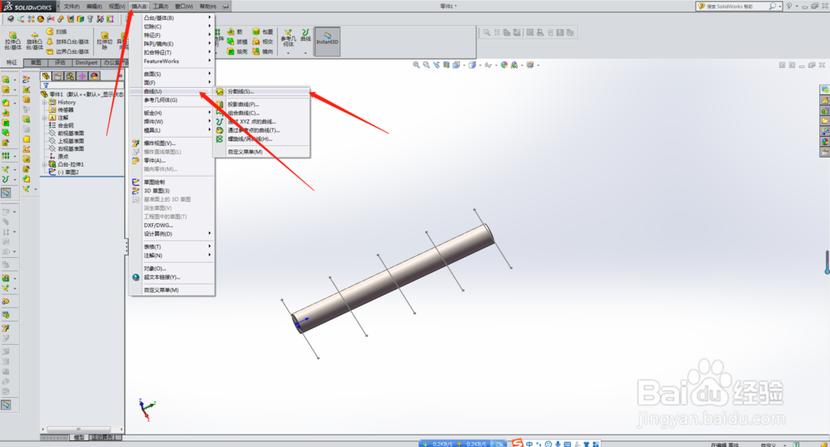The width and height of the screenshot is (830, 447).
Task: Click the Extruded Boss/Base (拉伸凸台/基体) tool
Action: tap(12, 41)
